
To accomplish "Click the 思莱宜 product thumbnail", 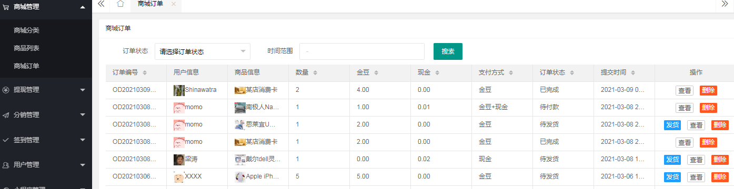I will [240, 125].
